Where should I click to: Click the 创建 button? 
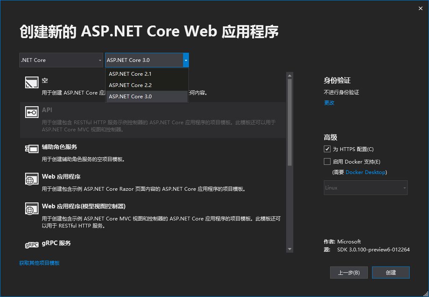pos(390,272)
